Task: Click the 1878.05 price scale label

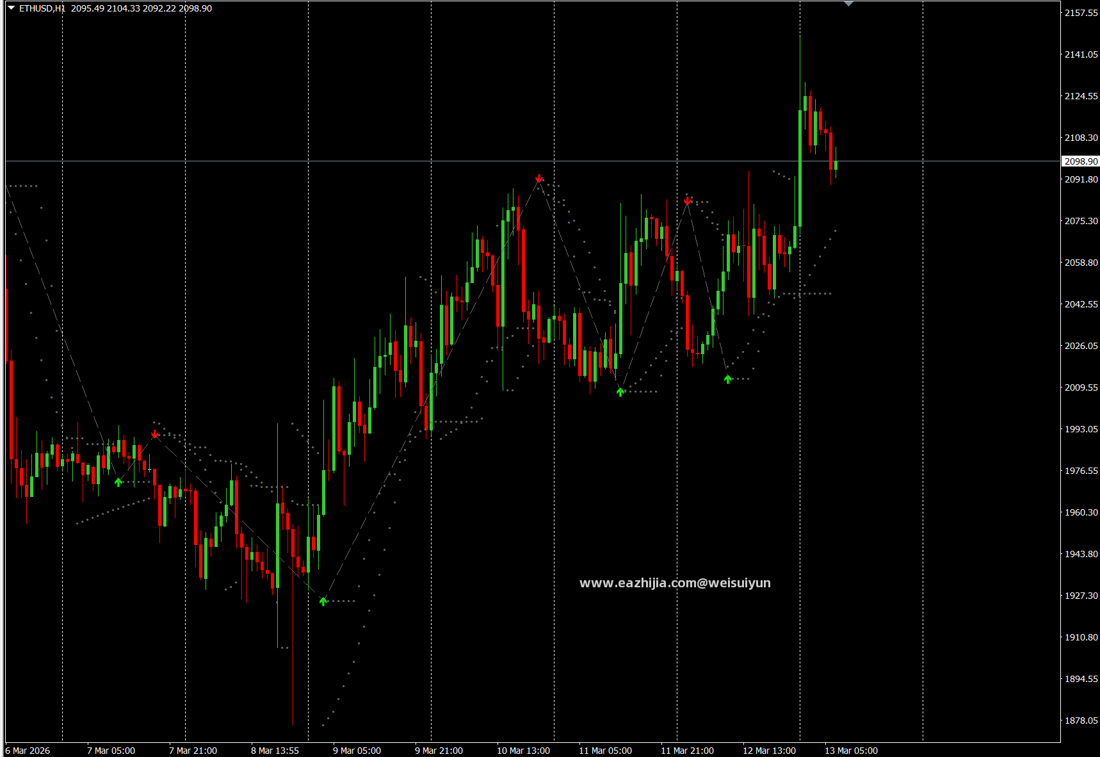Action: (1081, 720)
